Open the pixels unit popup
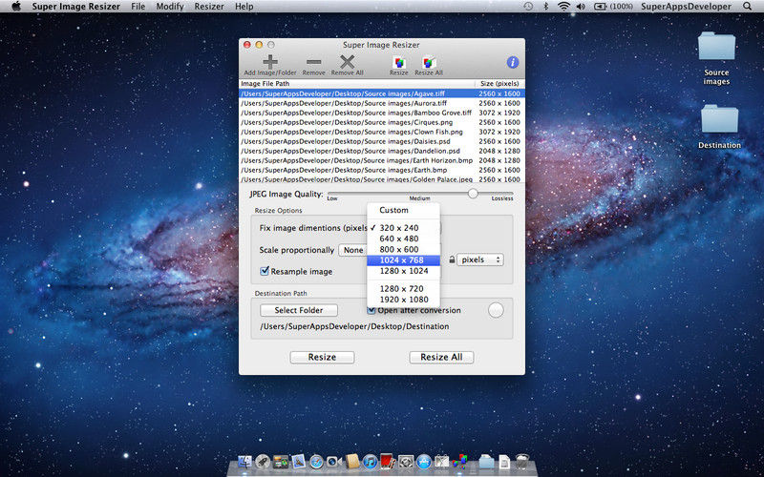The width and height of the screenshot is (764, 477). [480, 259]
